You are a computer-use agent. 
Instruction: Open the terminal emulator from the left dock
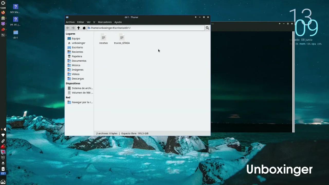click(3, 35)
